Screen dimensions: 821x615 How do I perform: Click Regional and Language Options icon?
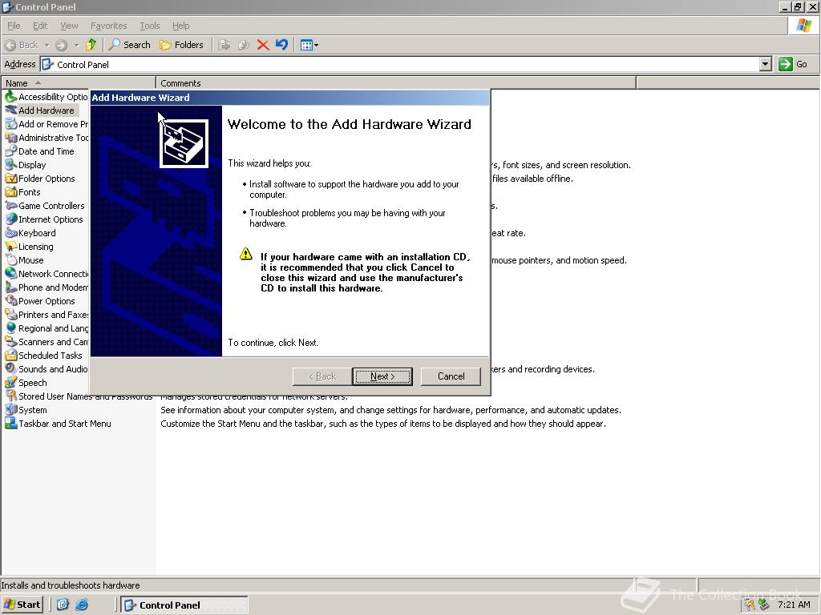[10, 328]
